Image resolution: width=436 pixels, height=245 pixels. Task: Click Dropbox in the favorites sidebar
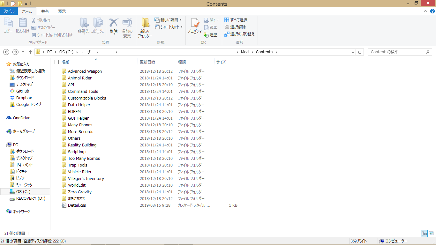pyautogui.click(x=24, y=98)
